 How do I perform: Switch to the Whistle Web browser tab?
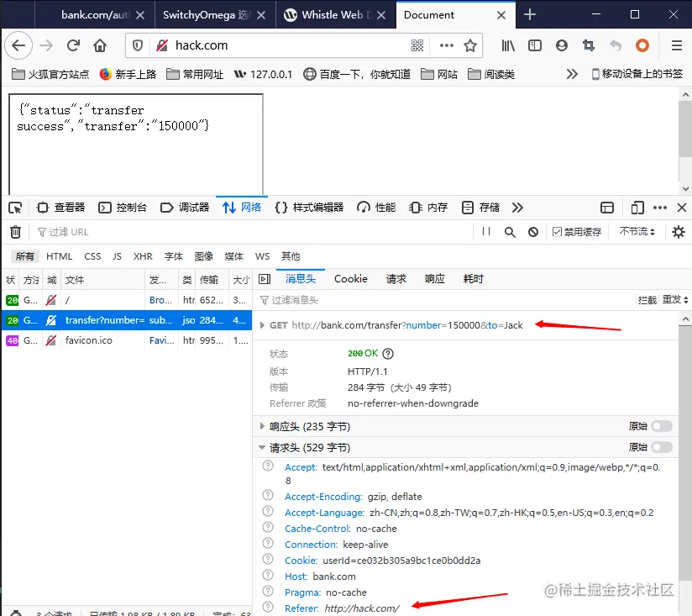click(336, 14)
